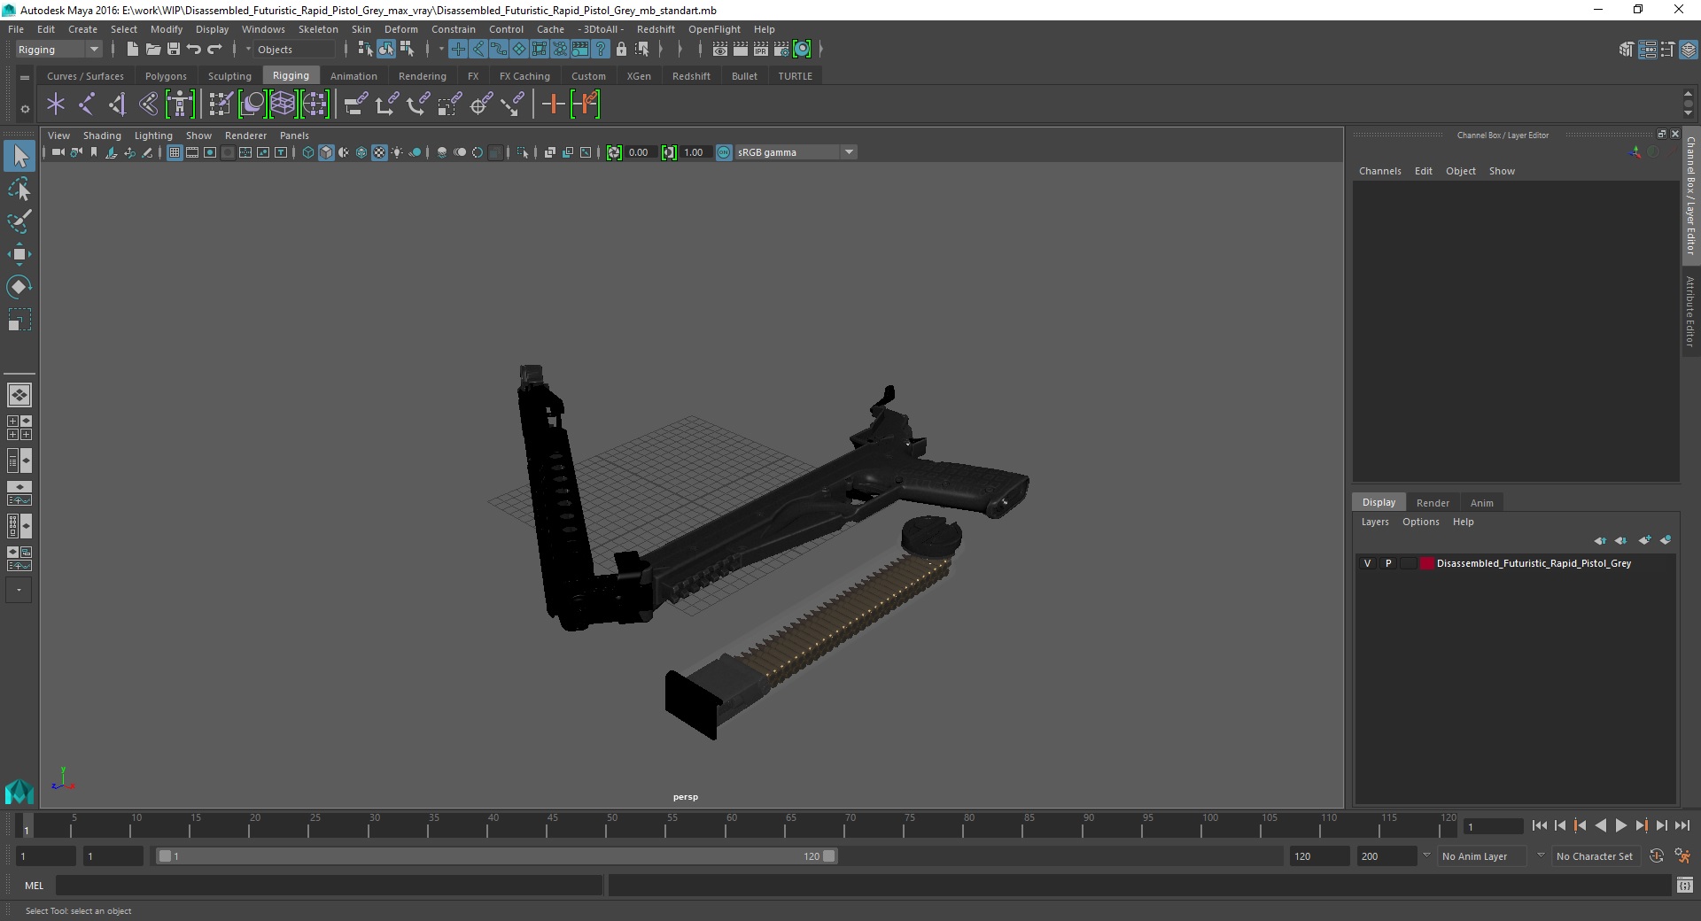Screen dimensions: 1701x921
Task: Click the pistol layer red color swatch
Action: coord(1426,563)
